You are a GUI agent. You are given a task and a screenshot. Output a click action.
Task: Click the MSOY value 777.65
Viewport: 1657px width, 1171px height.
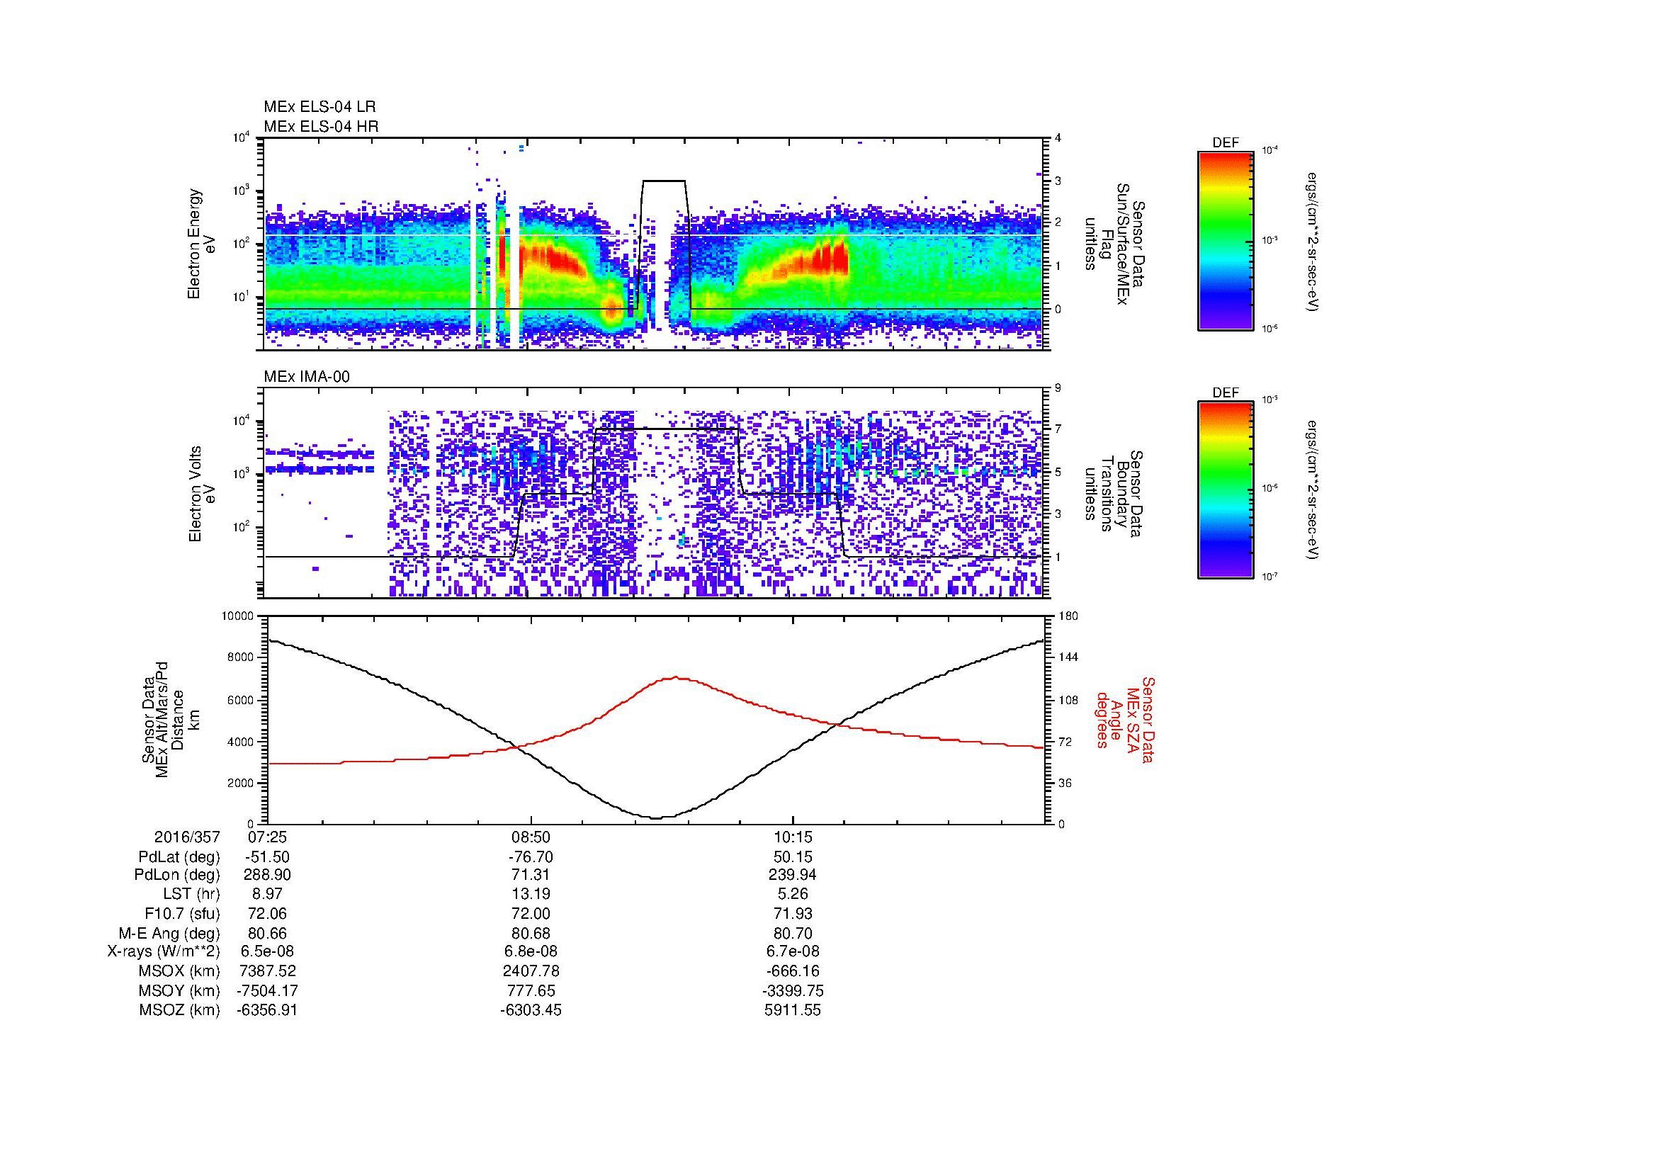(531, 990)
